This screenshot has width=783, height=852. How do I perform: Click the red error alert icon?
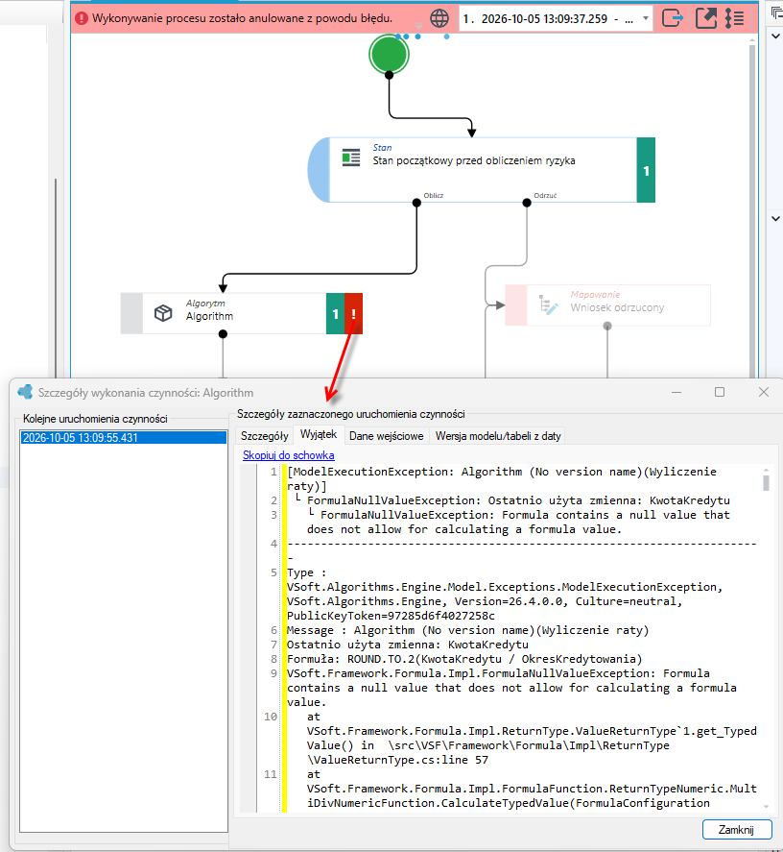pos(82,18)
